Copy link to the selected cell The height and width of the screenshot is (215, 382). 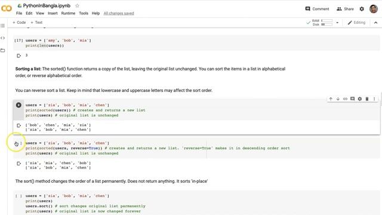(345, 99)
